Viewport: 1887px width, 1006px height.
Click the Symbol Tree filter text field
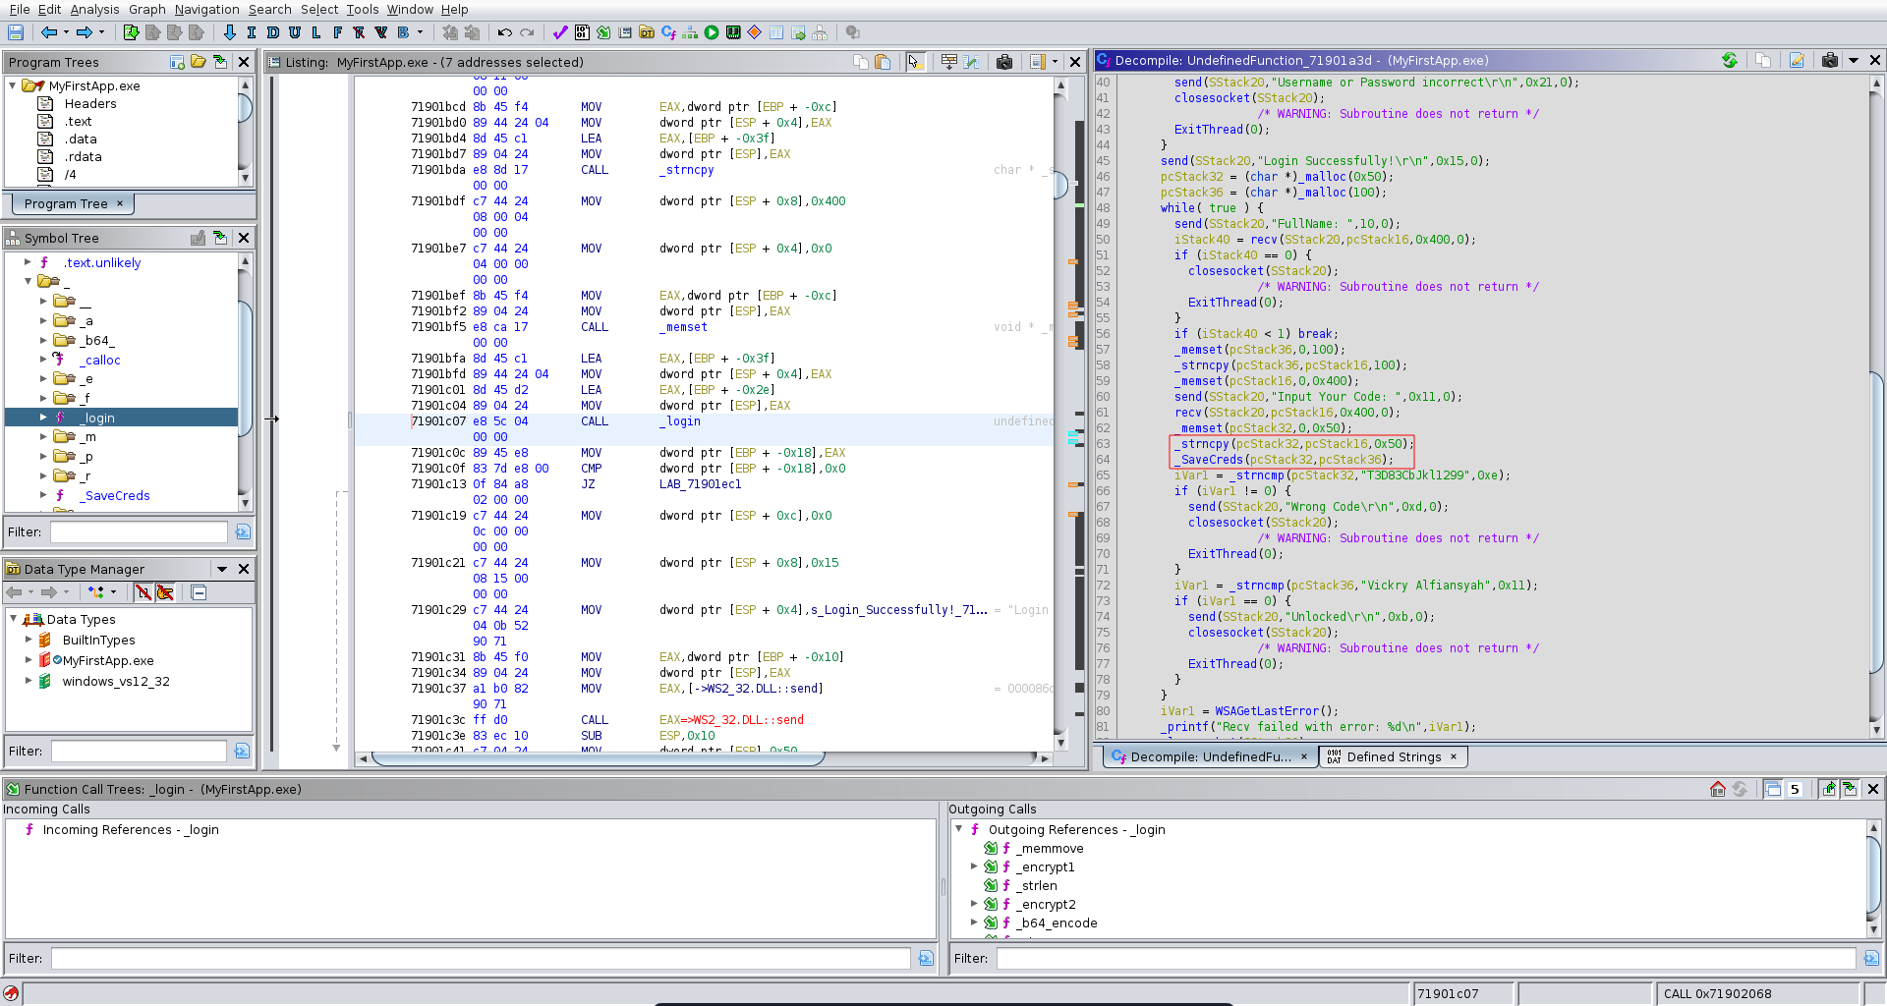[x=139, y=531]
